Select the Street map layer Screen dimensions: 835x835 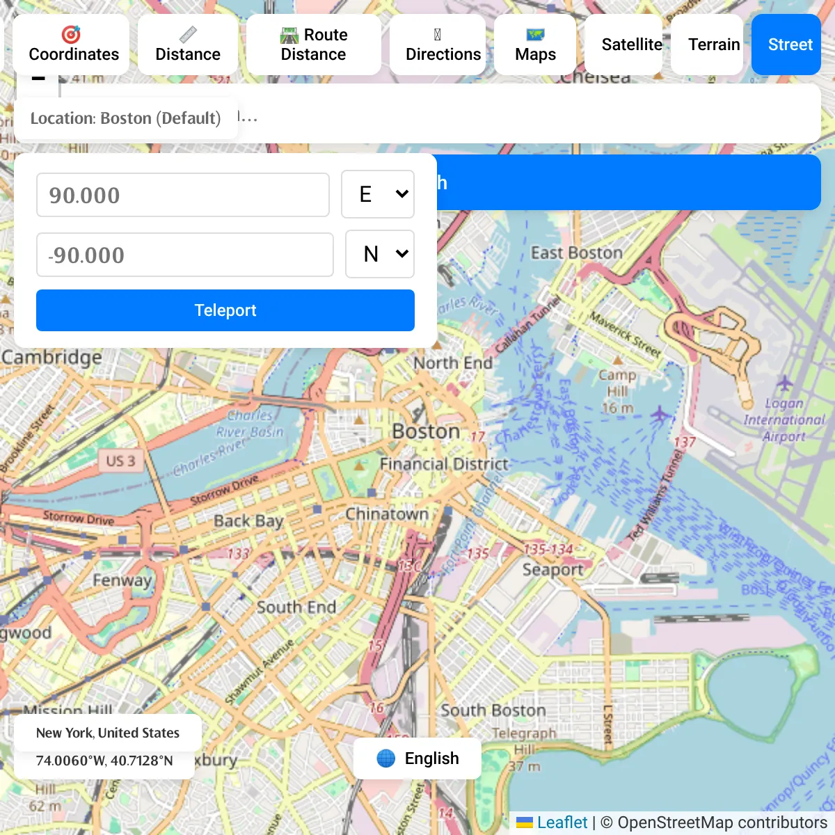(x=786, y=45)
